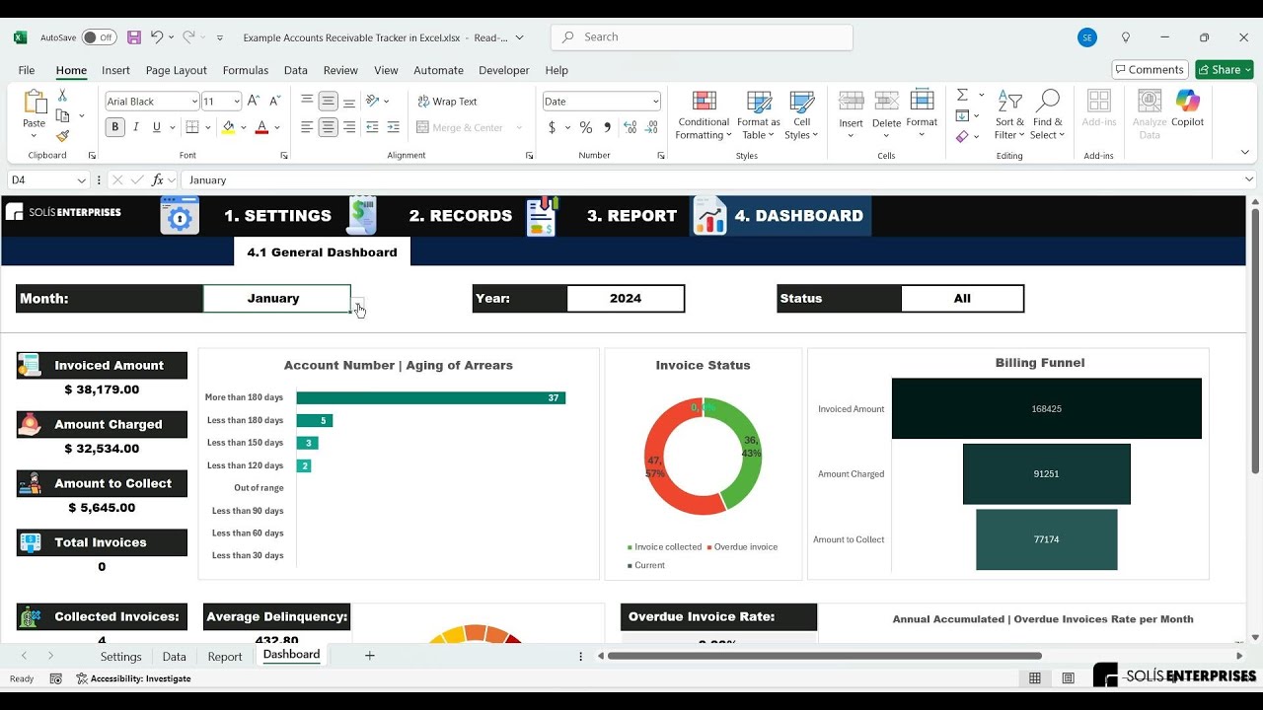Image resolution: width=1263 pixels, height=710 pixels.
Task: Select the Report sheet tab
Action: tap(225, 657)
